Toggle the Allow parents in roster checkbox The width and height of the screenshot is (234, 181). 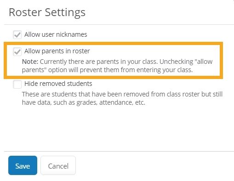[x=17, y=51]
